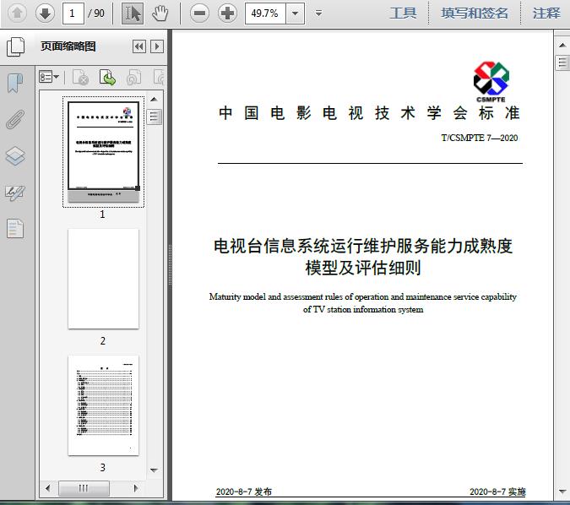This screenshot has width=570, height=505.
Task: Click thumbnail panel scroll-right arrow
Action: 136,488
